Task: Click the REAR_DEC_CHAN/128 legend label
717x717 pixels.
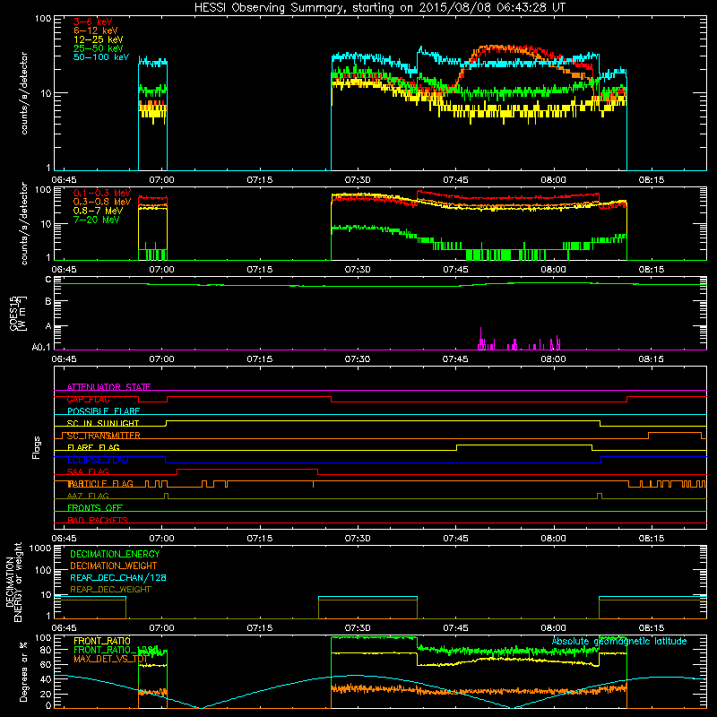Action: click(x=118, y=577)
